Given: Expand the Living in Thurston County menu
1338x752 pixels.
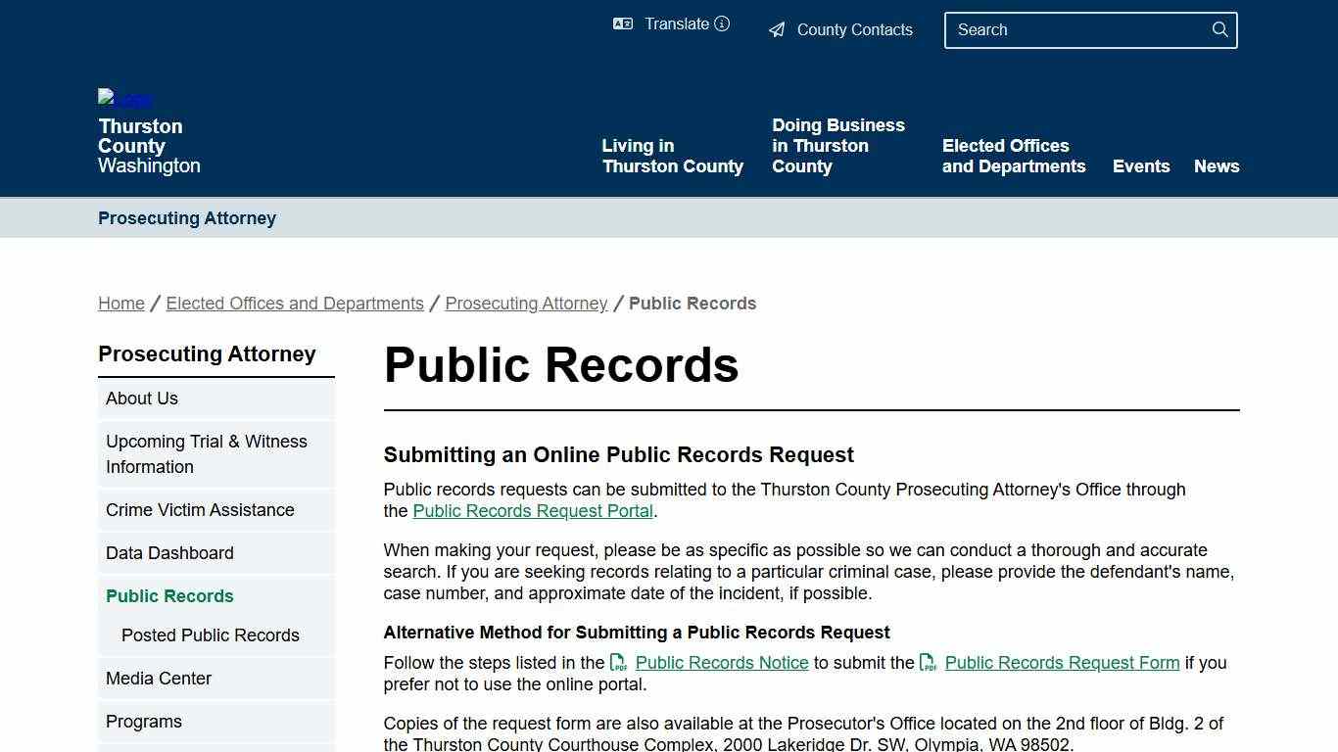Looking at the screenshot, I should [672, 156].
